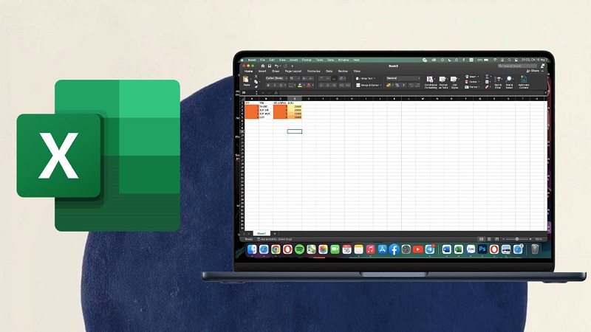
Task: Switch to Normal view in status bar
Action: click(481, 239)
